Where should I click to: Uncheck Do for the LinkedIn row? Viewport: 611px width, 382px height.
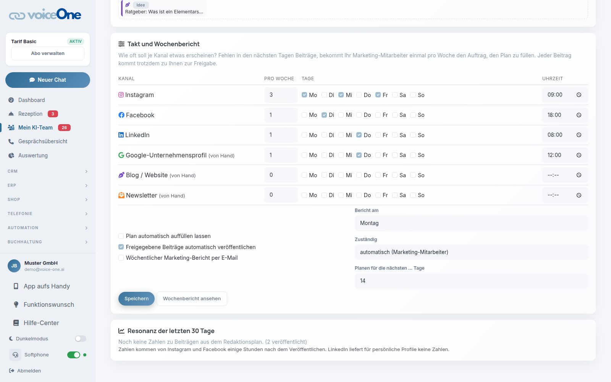pos(359,135)
